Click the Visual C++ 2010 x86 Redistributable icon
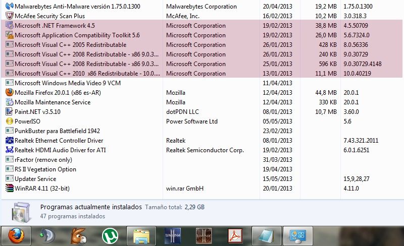This screenshot has height=246, width=404. pyautogui.click(x=10, y=73)
